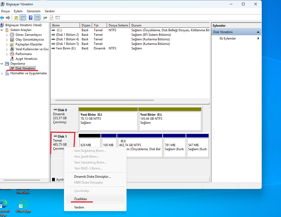Expand the Hizmetler ve Uygulamalar node
281x217 pixels.
click(x=2, y=73)
